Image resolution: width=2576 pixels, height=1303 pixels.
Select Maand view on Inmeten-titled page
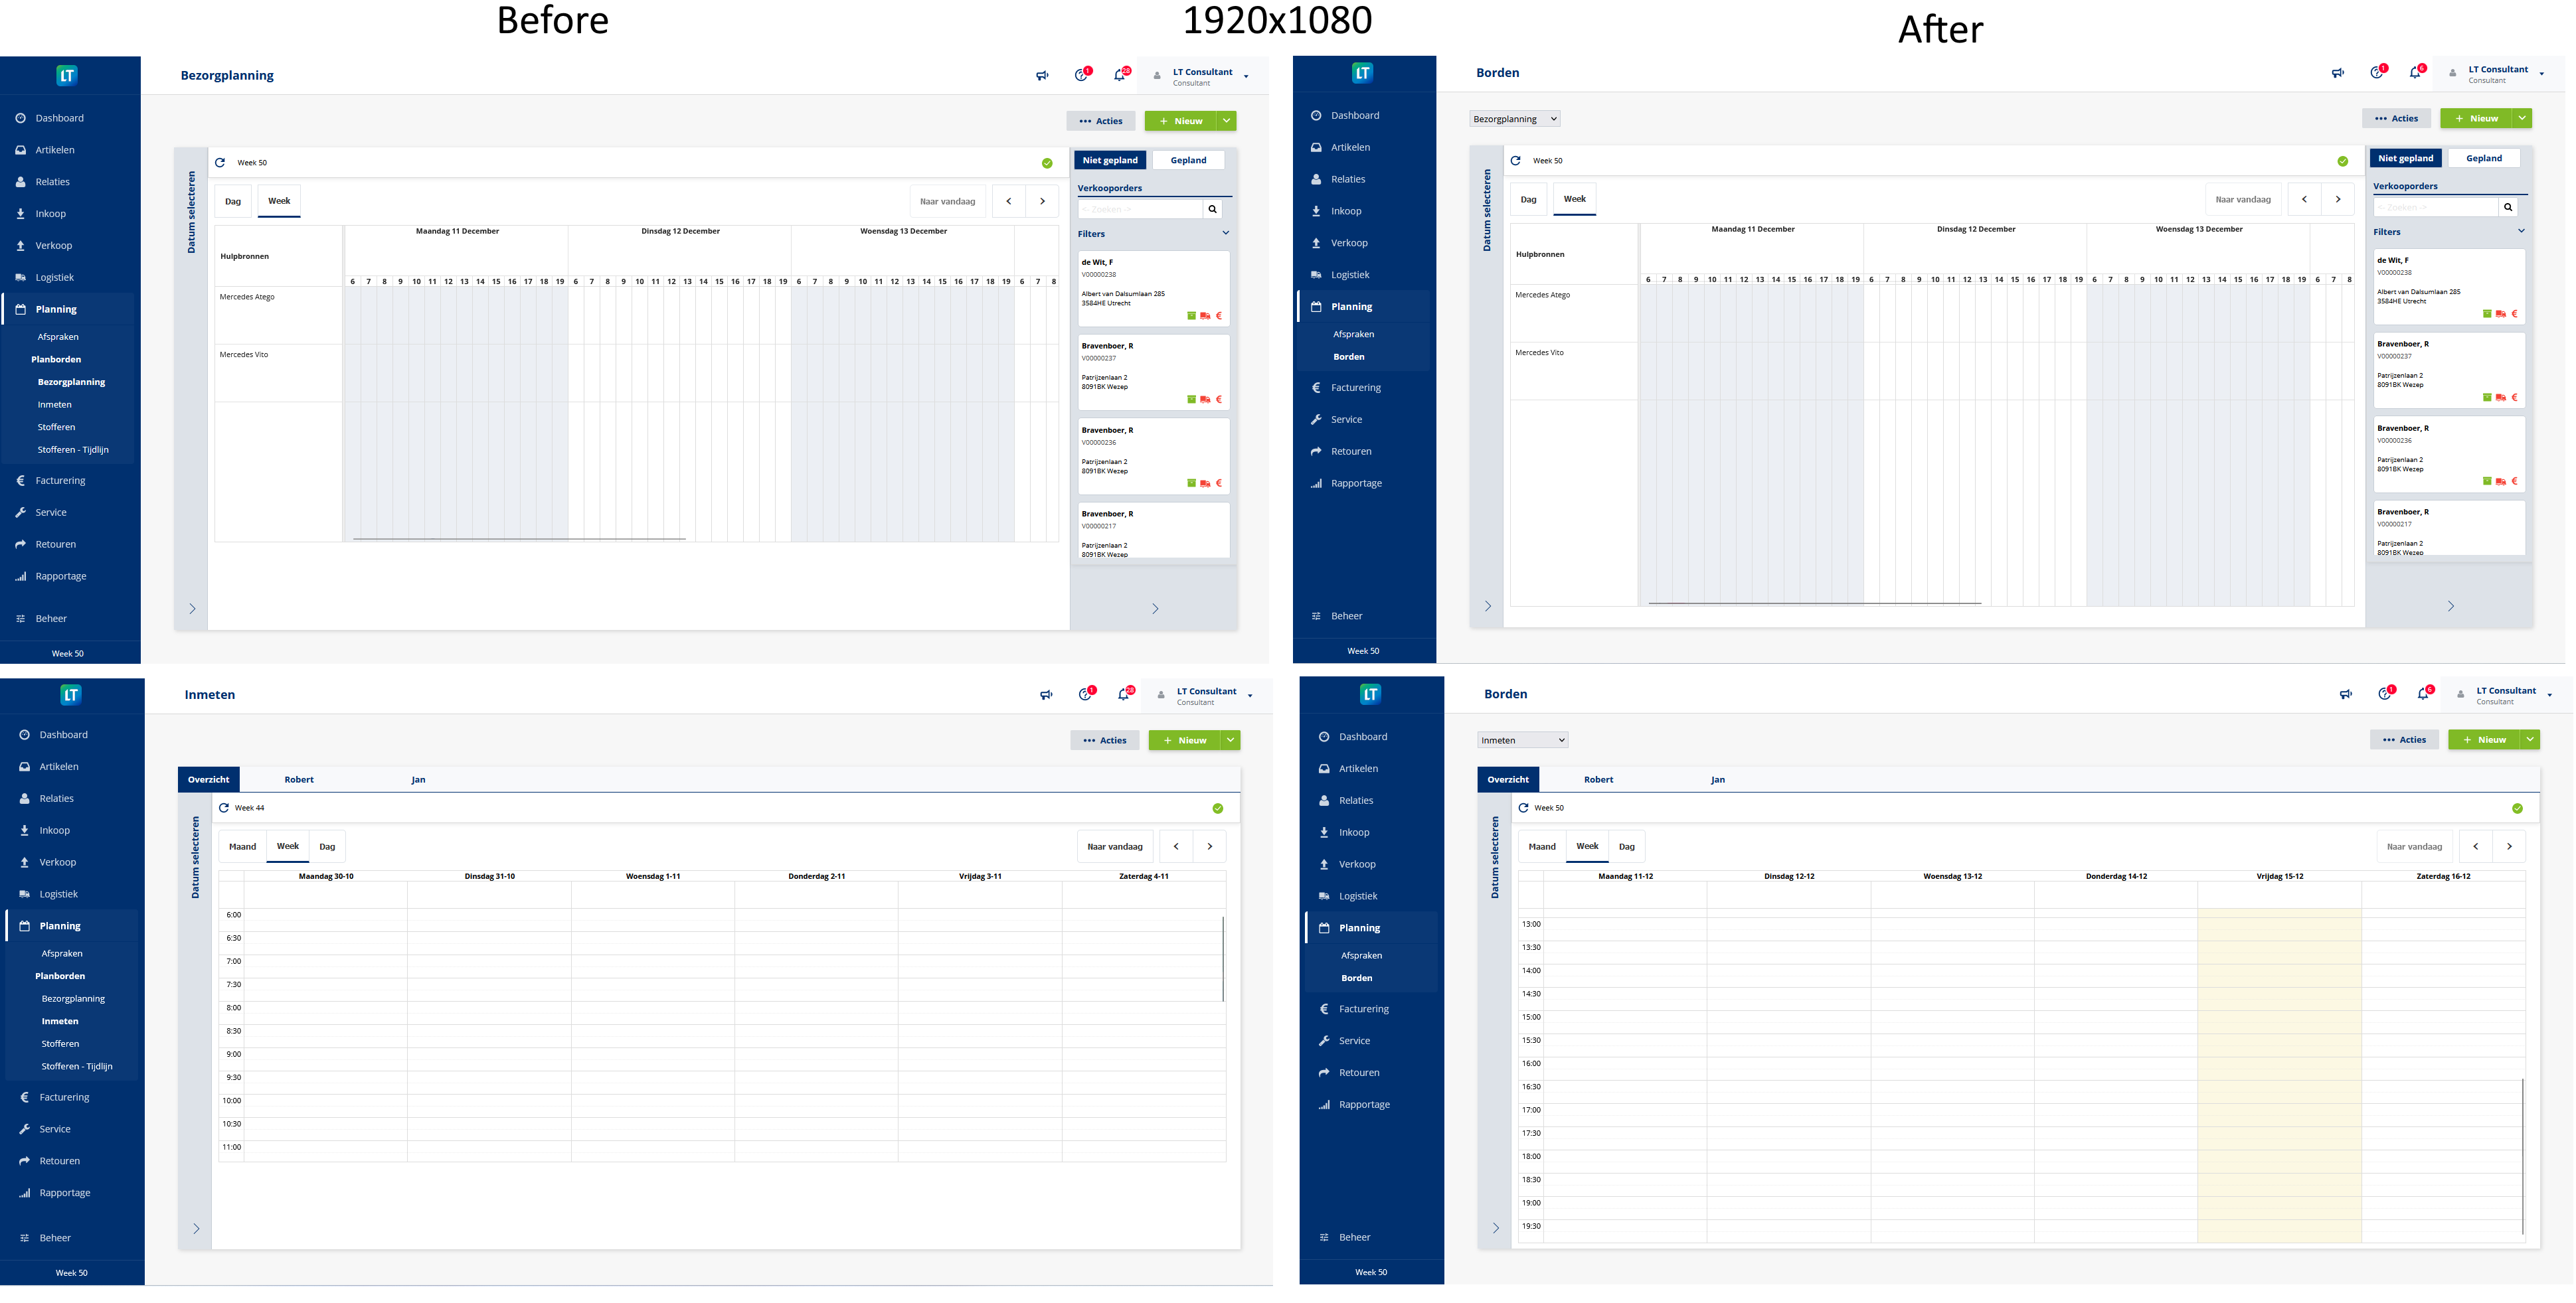click(x=242, y=846)
